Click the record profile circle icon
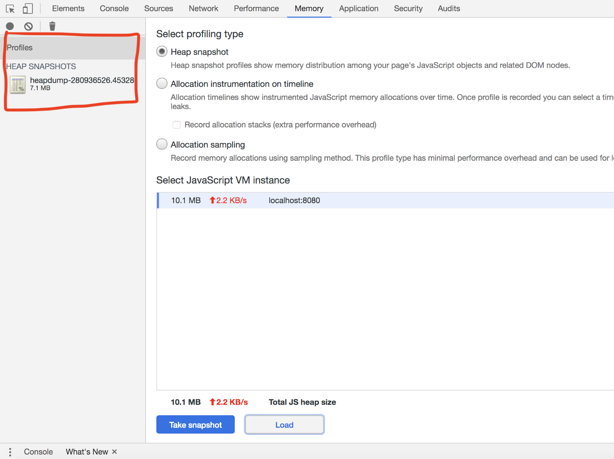Screen dimensions: 614x459 click(x=10, y=27)
